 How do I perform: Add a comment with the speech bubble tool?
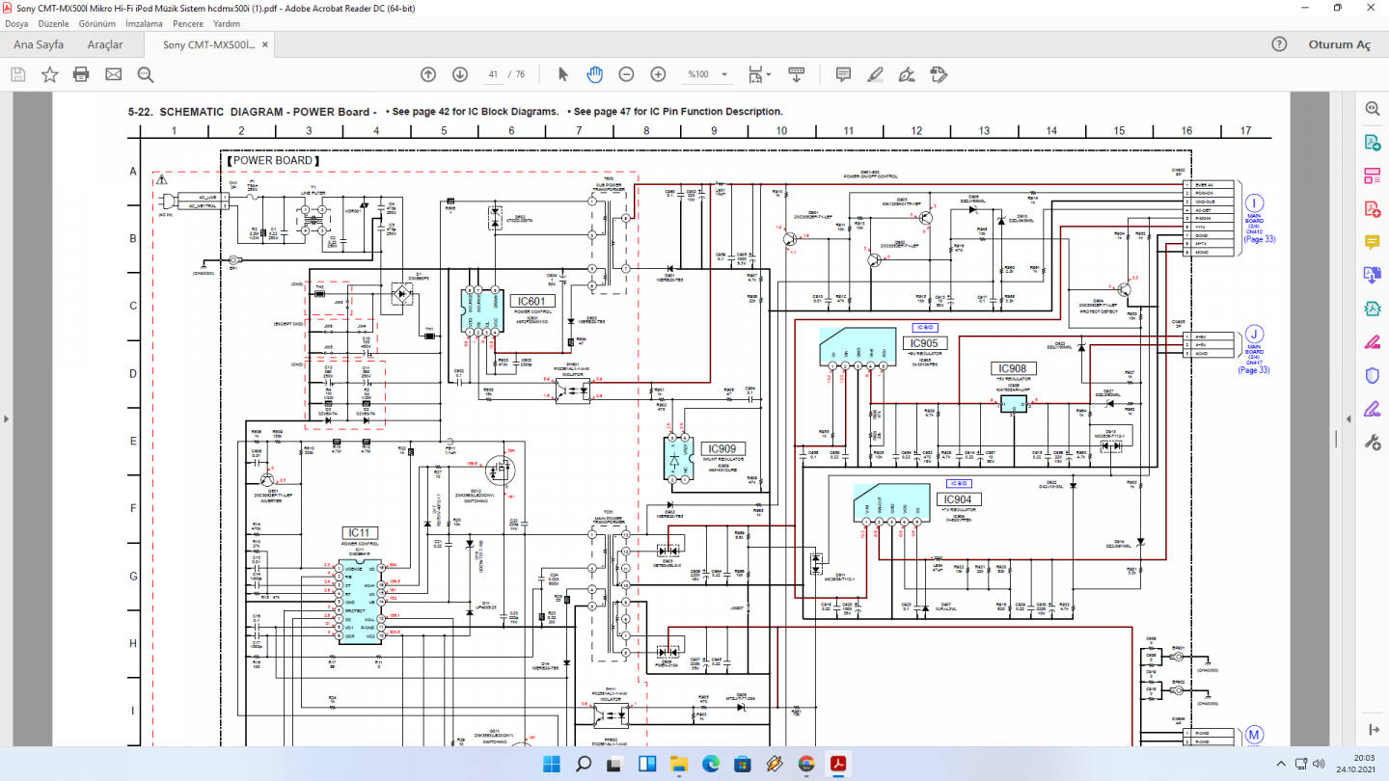[843, 74]
